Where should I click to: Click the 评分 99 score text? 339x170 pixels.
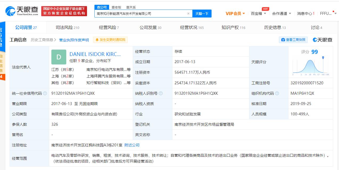coord(309,52)
